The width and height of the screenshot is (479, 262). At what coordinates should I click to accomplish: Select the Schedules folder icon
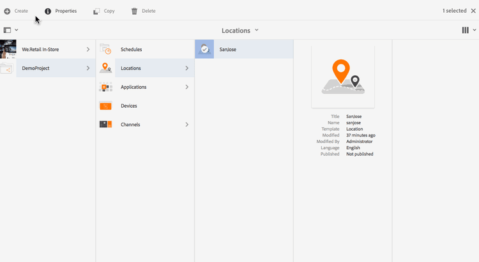[105, 49]
